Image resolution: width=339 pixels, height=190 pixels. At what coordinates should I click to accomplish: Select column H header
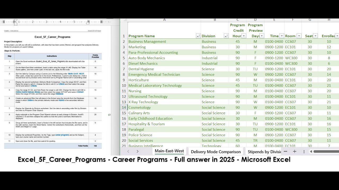pos(329,20)
